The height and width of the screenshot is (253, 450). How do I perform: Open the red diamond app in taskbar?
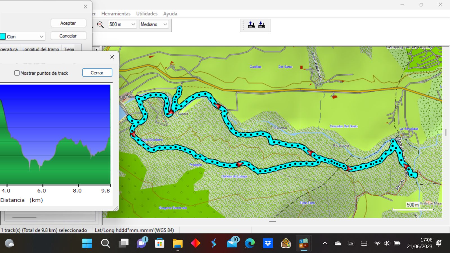pos(195,243)
